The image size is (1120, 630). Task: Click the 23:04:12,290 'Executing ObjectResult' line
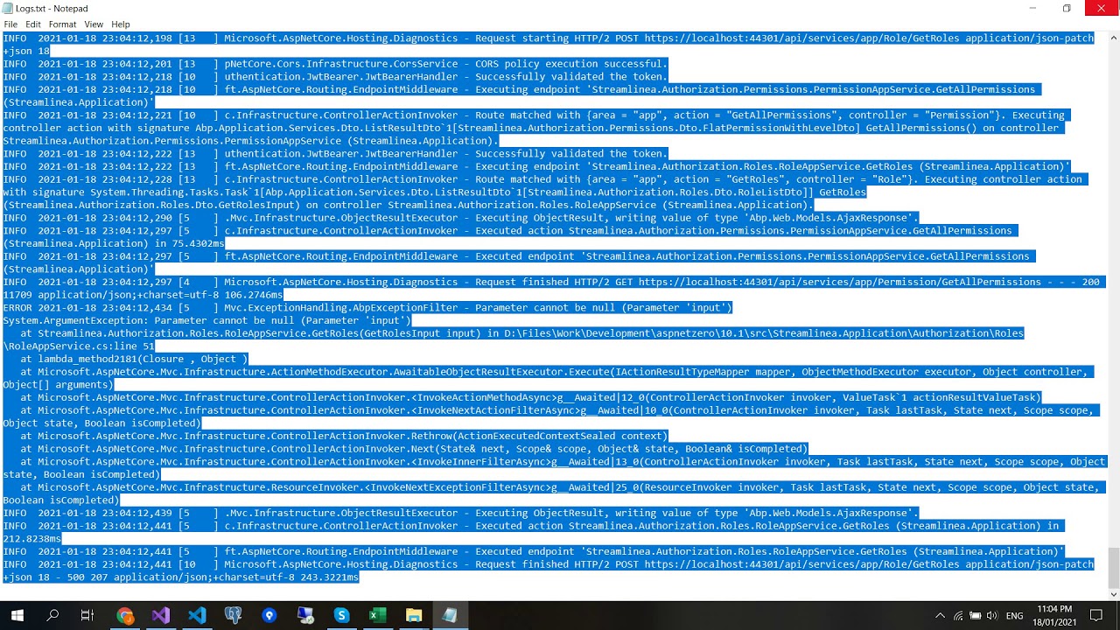point(461,218)
